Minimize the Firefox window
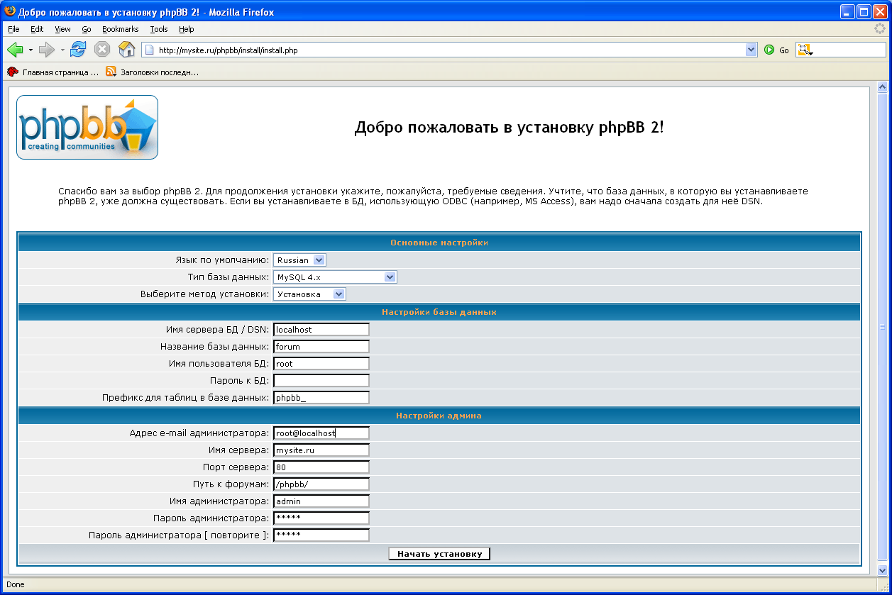This screenshot has width=892, height=595. coord(847,11)
